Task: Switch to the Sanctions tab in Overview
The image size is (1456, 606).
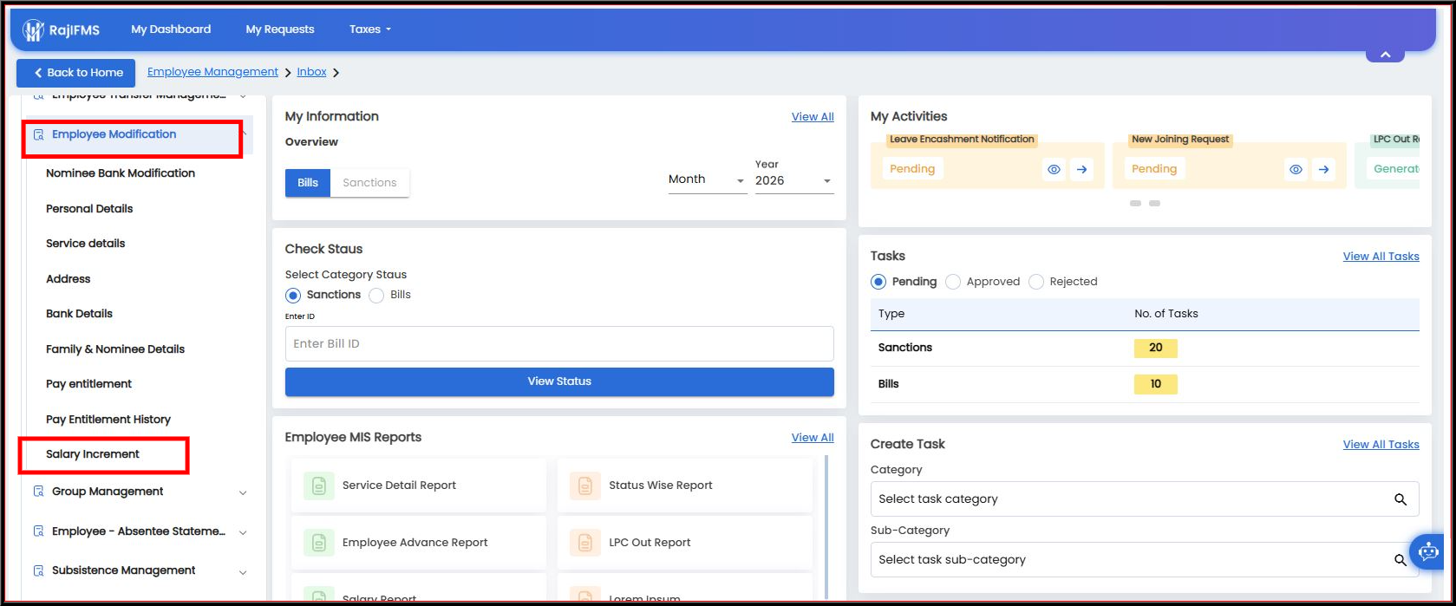Action: [x=369, y=183]
